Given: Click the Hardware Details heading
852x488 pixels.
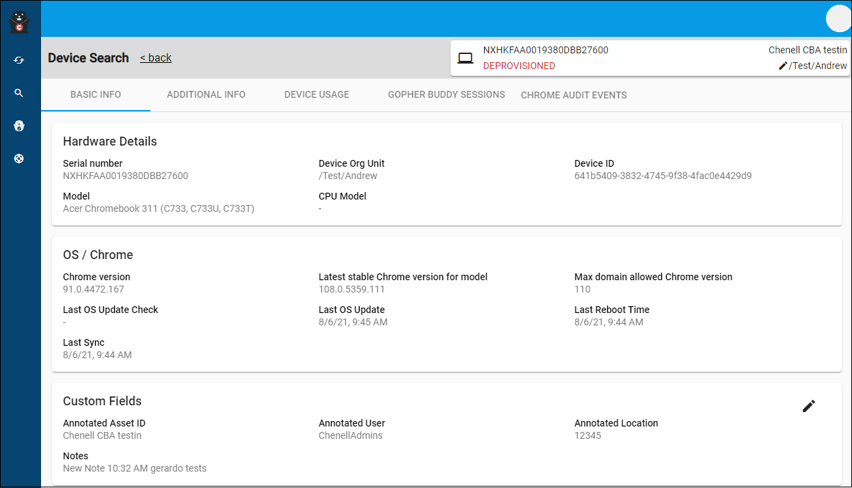Looking at the screenshot, I should pos(110,141).
